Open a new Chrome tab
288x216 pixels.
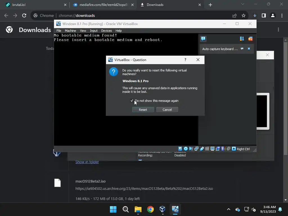210,5
